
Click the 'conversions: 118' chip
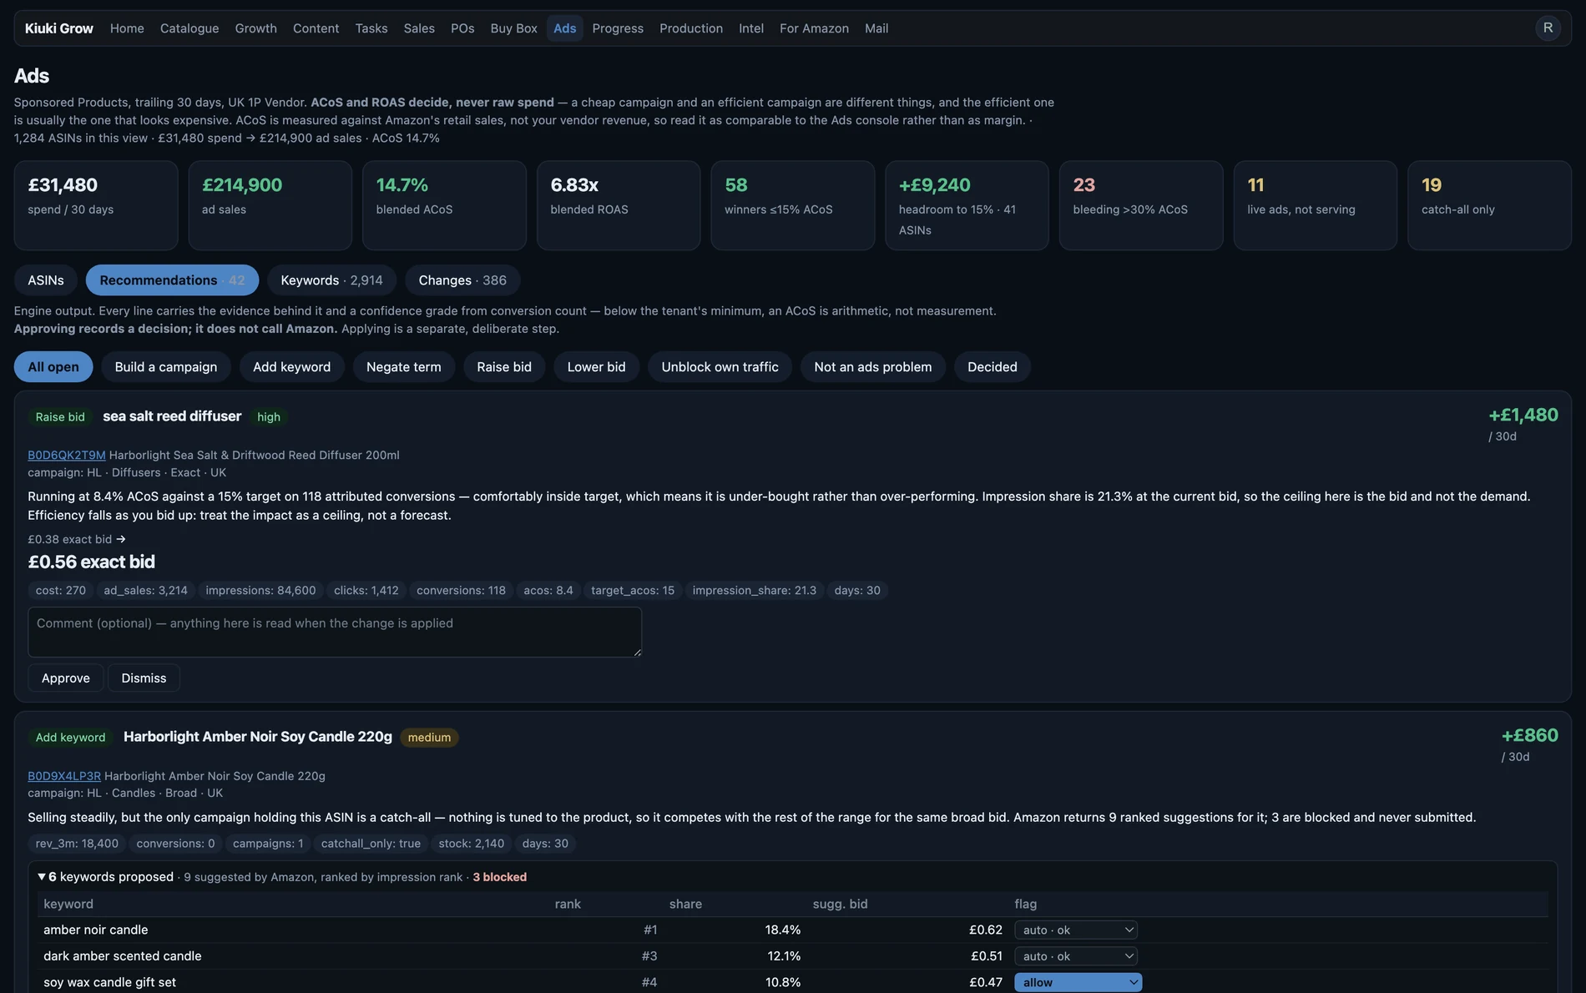coord(461,590)
